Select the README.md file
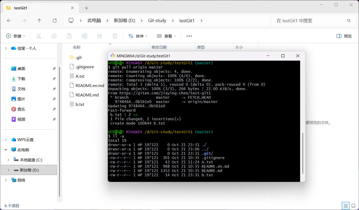The height and width of the screenshot is (210, 359). tap(84, 95)
